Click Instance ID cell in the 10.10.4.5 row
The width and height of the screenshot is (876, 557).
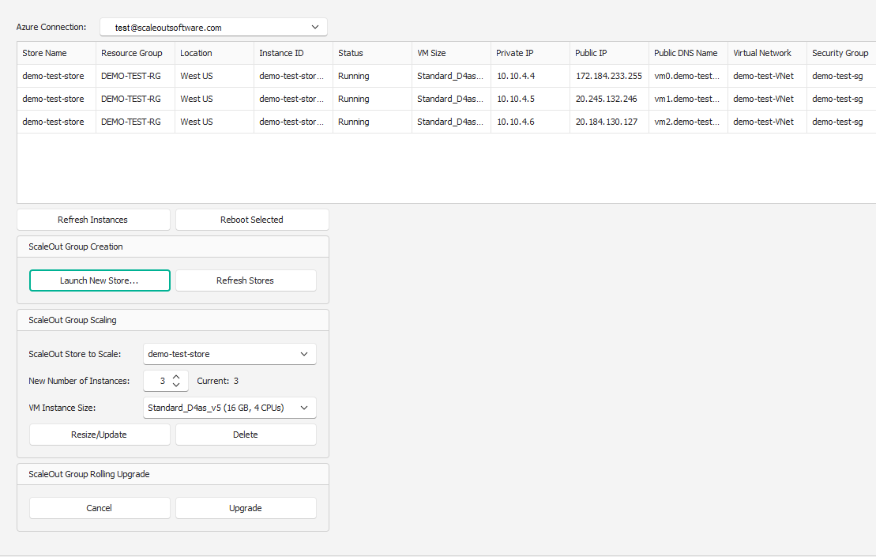click(x=291, y=99)
